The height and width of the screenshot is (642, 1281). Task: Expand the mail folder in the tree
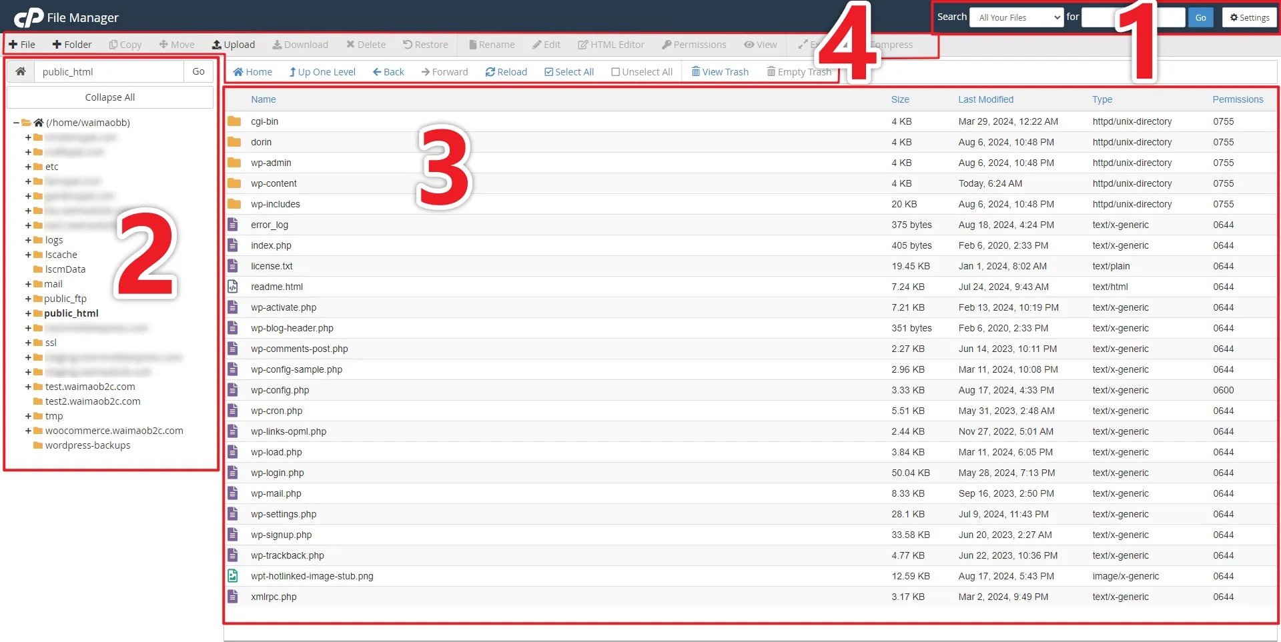(x=27, y=283)
